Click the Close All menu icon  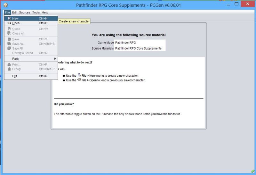(9, 33)
